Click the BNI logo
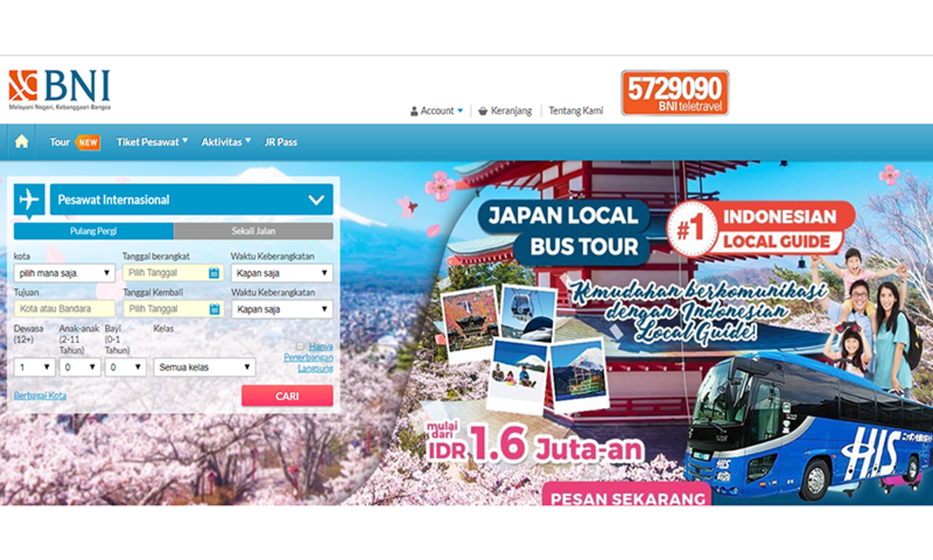The width and height of the screenshot is (933, 560). click(x=59, y=90)
